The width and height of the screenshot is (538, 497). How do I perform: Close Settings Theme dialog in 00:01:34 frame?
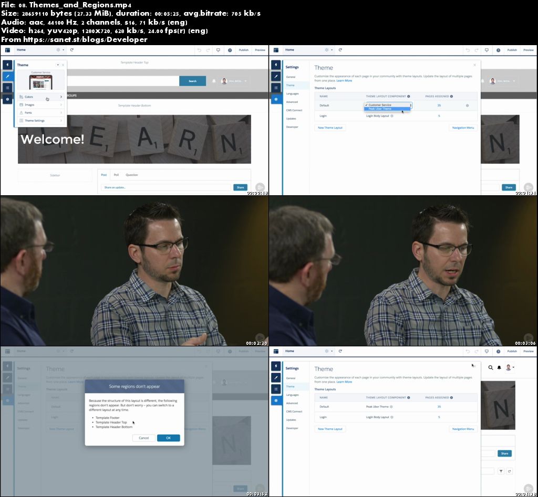[x=474, y=65]
